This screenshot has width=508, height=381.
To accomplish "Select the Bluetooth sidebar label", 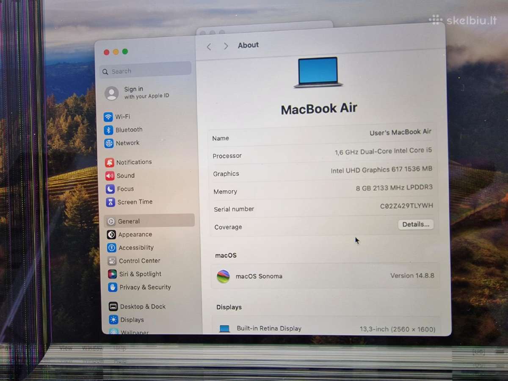I will (x=129, y=130).
